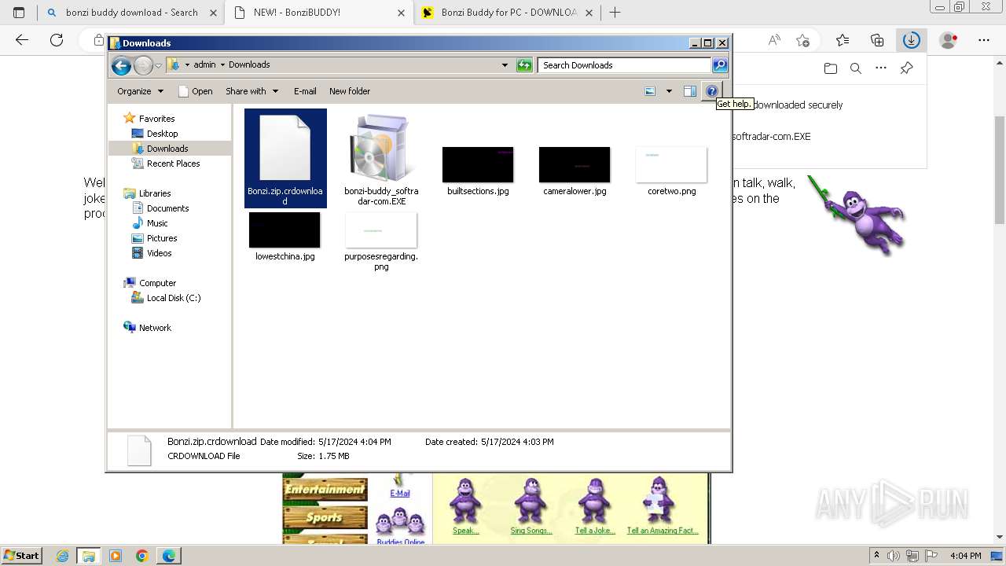Open the Favorites list icon
Viewport: 1006px width, 566px height.
coord(843,40)
